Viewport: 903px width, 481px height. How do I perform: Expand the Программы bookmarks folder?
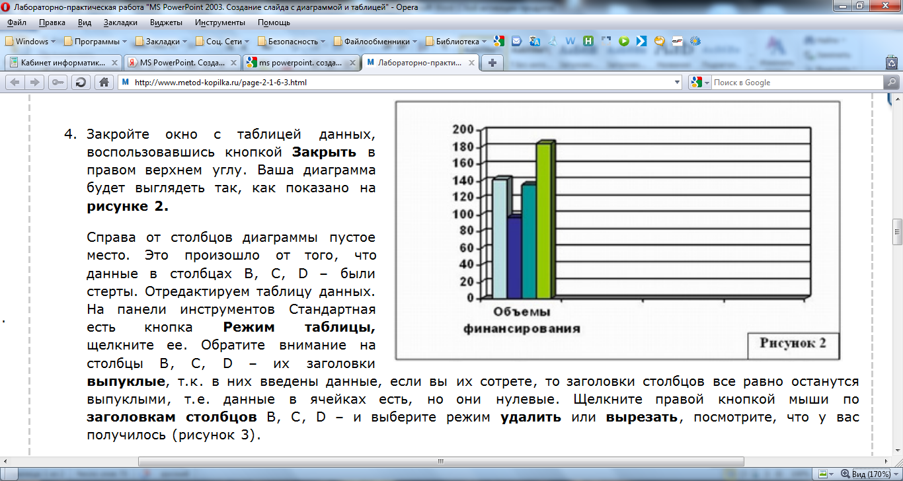[96, 41]
